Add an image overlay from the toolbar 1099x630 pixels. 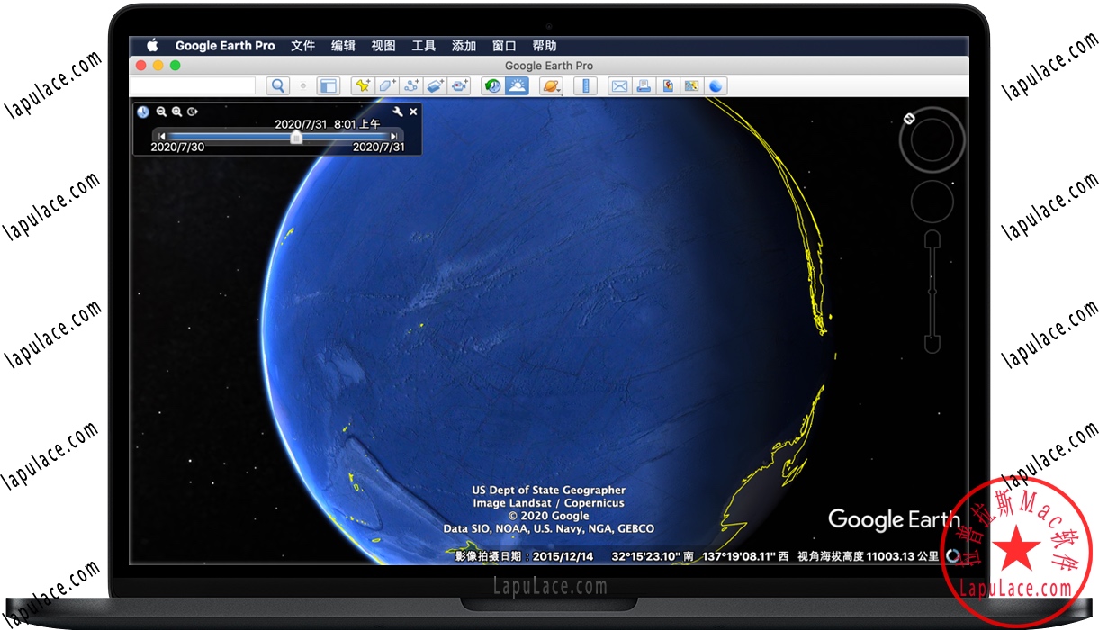coord(436,86)
